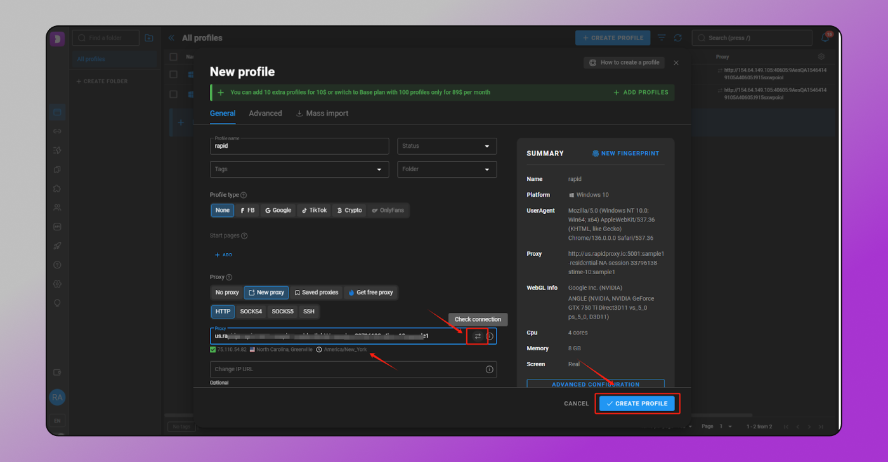Click the Profile name input field
The image size is (888, 462).
(x=299, y=146)
